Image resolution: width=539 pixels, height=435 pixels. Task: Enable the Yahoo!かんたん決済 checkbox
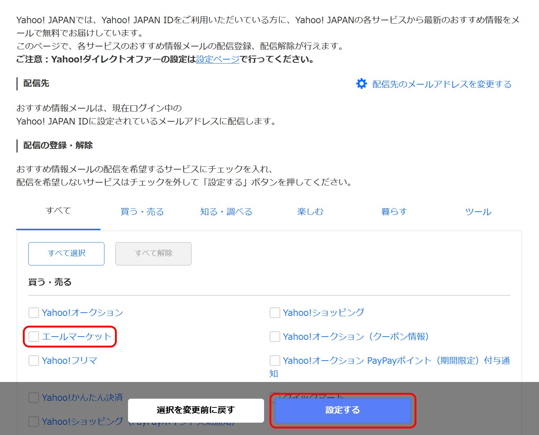pyautogui.click(x=33, y=397)
